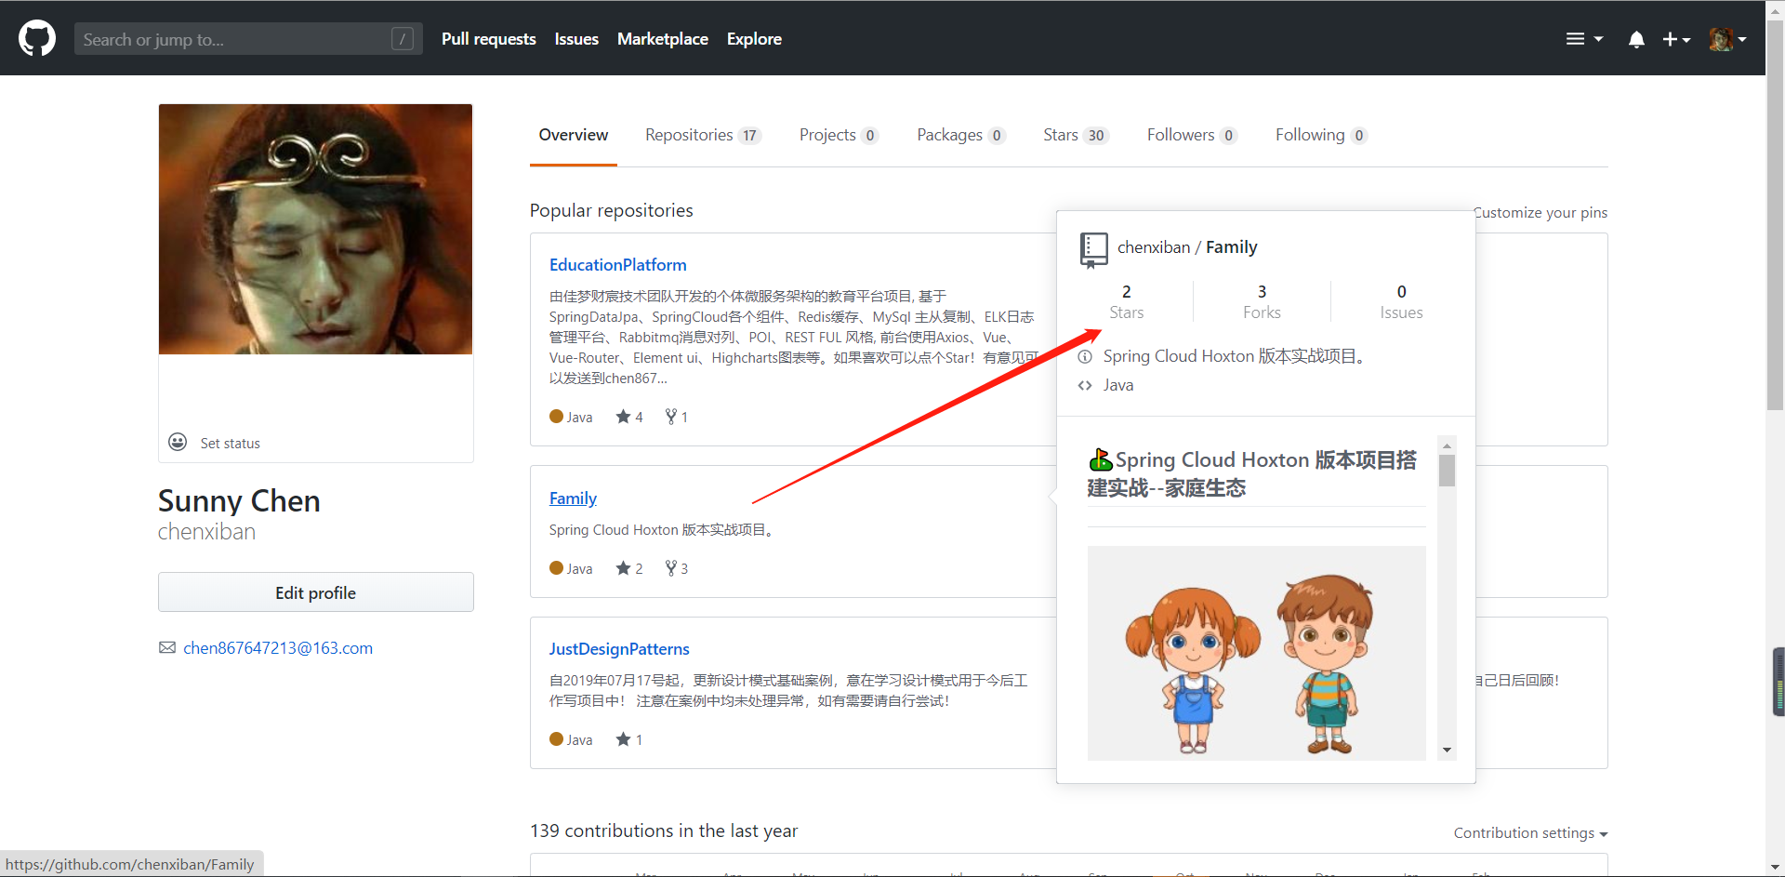Click the Set status text
Screen dimensions: 1785x877
231,444
